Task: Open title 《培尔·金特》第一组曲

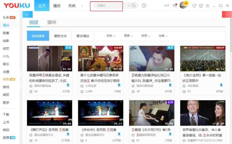Action: (202, 78)
